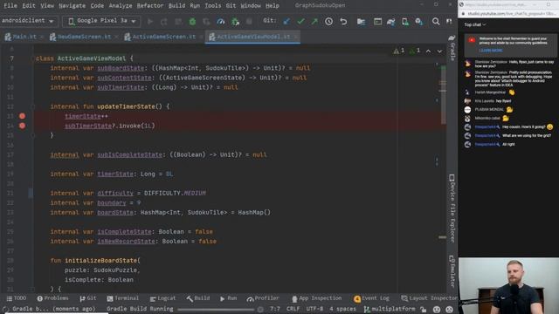Open the Event Log tool window
The width and height of the screenshot is (559, 314).
(371, 298)
